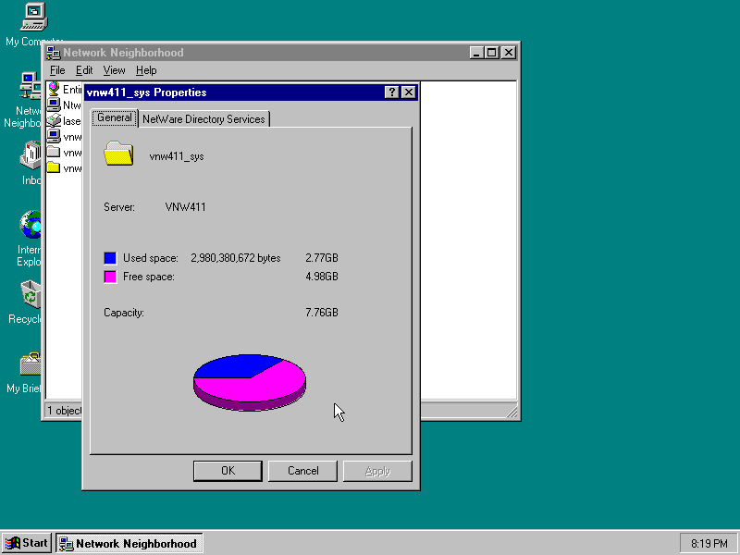Activate the Network Neighborhood taskbar button

pos(129,543)
